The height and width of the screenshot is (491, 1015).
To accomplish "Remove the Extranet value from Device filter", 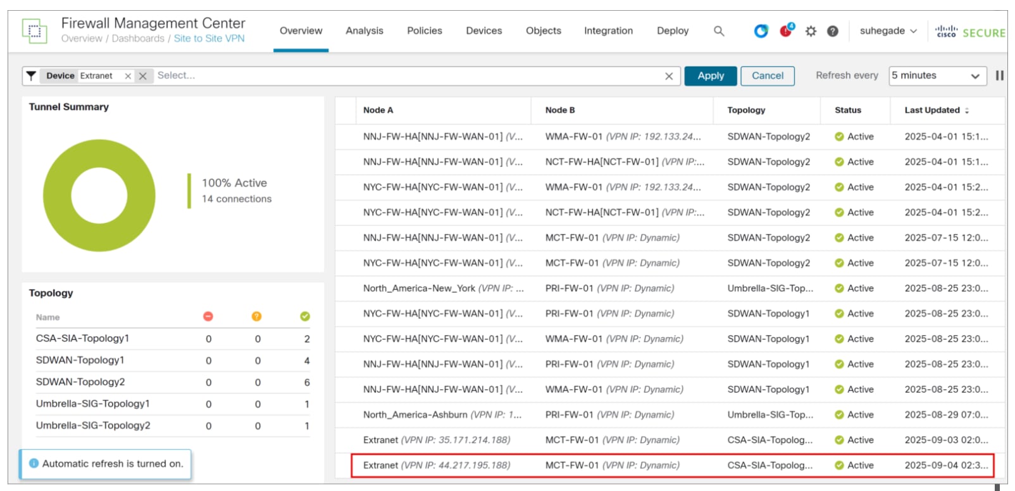I will pos(128,76).
